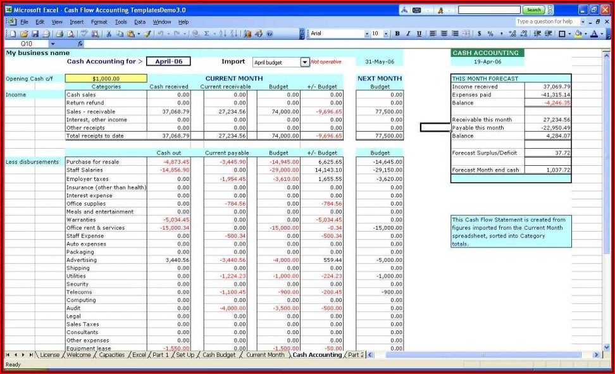Viewport: 615px width, 374px height.
Task: Click the green Search button
Action: (534, 10)
